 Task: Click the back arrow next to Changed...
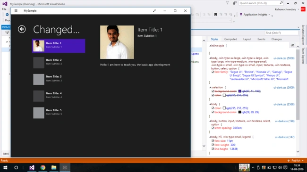pyautogui.click(x=22, y=29)
